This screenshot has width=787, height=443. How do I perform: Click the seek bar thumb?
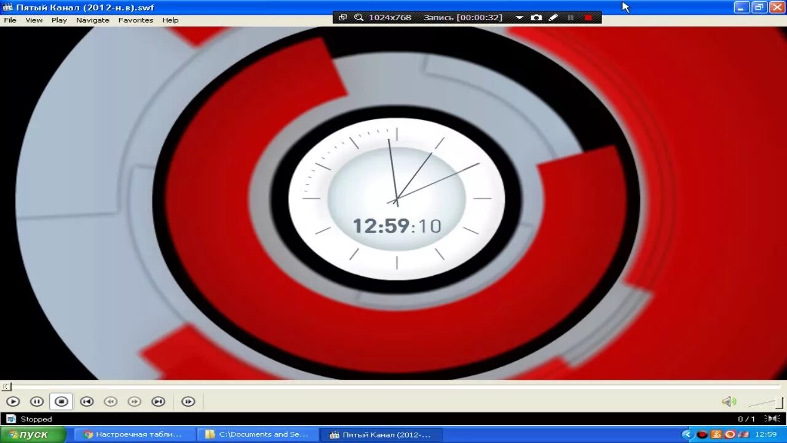[6, 386]
